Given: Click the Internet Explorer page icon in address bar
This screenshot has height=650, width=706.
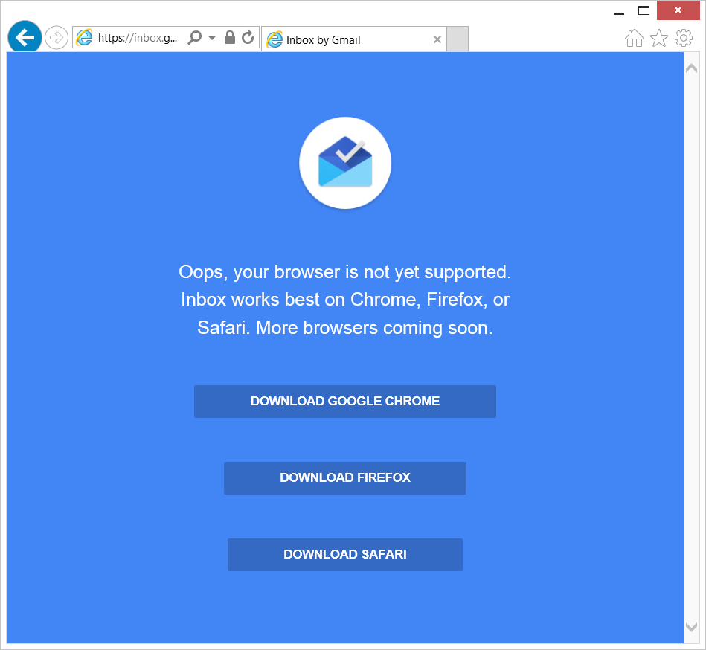Looking at the screenshot, I should click(x=84, y=37).
